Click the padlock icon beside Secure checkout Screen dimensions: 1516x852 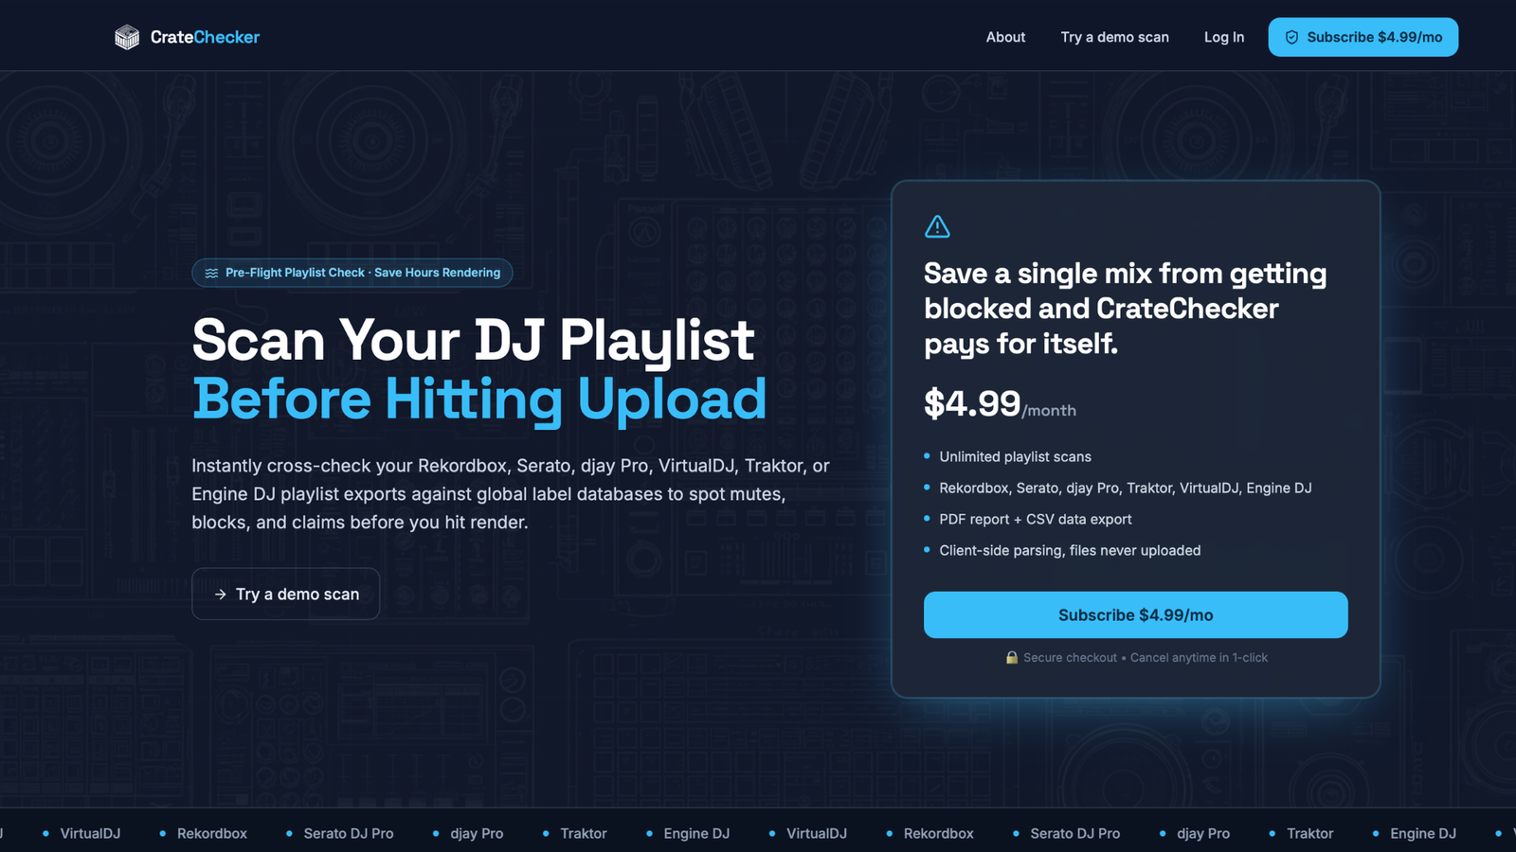click(1011, 657)
